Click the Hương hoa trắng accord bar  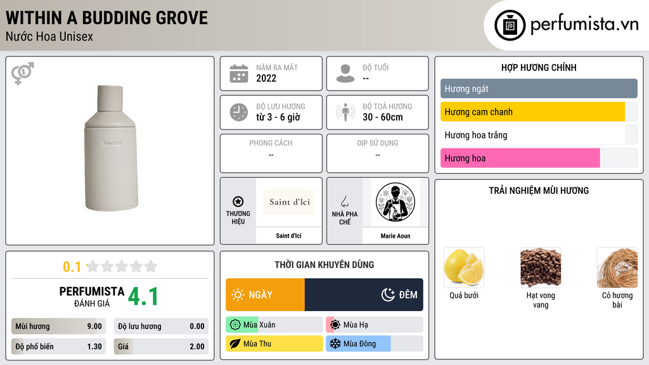tap(539, 135)
